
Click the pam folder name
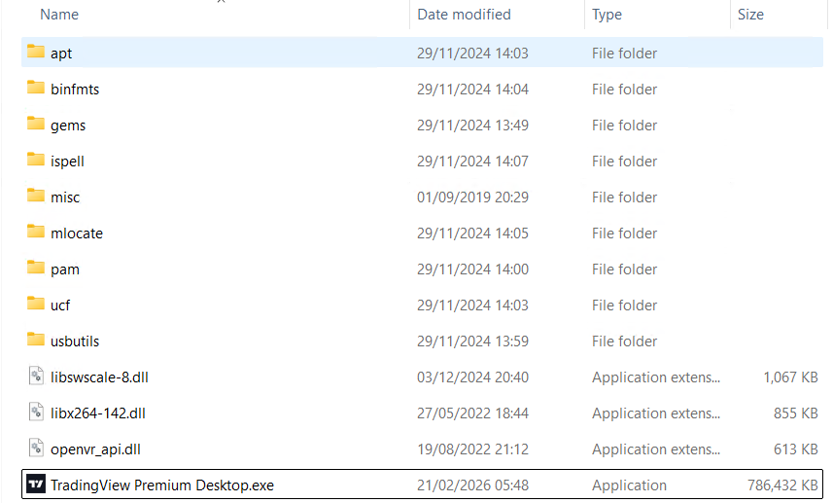[65, 270]
